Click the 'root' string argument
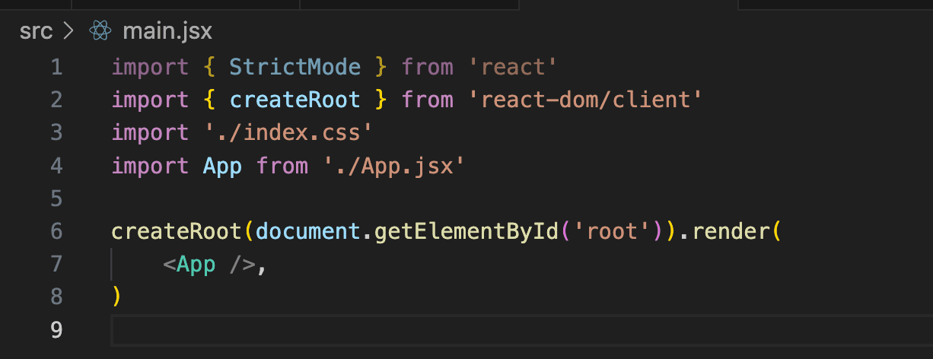Image resolution: width=933 pixels, height=359 pixels. tap(611, 231)
